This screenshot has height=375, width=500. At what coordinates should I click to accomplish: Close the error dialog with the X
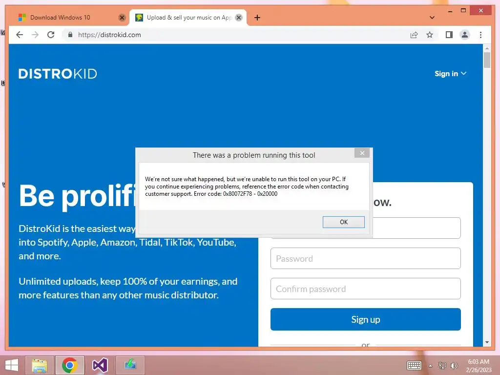(x=362, y=153)
